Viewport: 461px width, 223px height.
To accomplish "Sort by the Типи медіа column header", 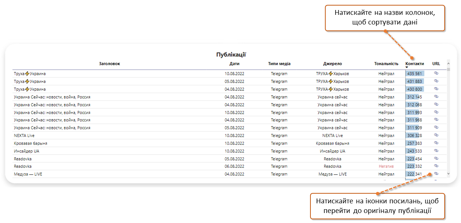I will pyautogui.click(x=279, y=64).
